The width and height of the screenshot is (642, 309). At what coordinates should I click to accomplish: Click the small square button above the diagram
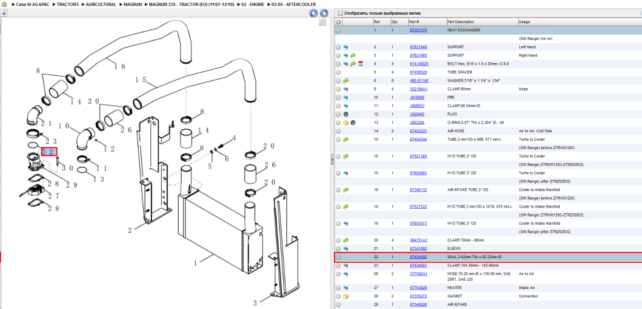click(x=323, y=22)
